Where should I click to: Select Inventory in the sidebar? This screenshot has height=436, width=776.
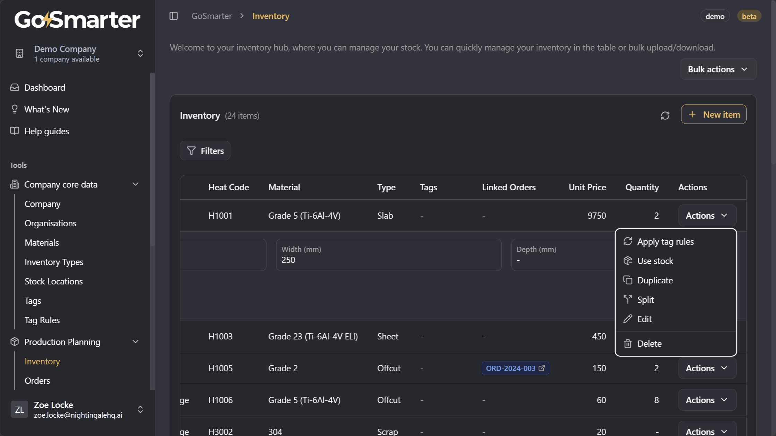tap(42, 361)
